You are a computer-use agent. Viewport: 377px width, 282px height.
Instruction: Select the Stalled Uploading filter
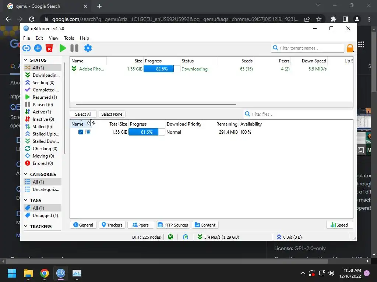click(x=43, y=134)
